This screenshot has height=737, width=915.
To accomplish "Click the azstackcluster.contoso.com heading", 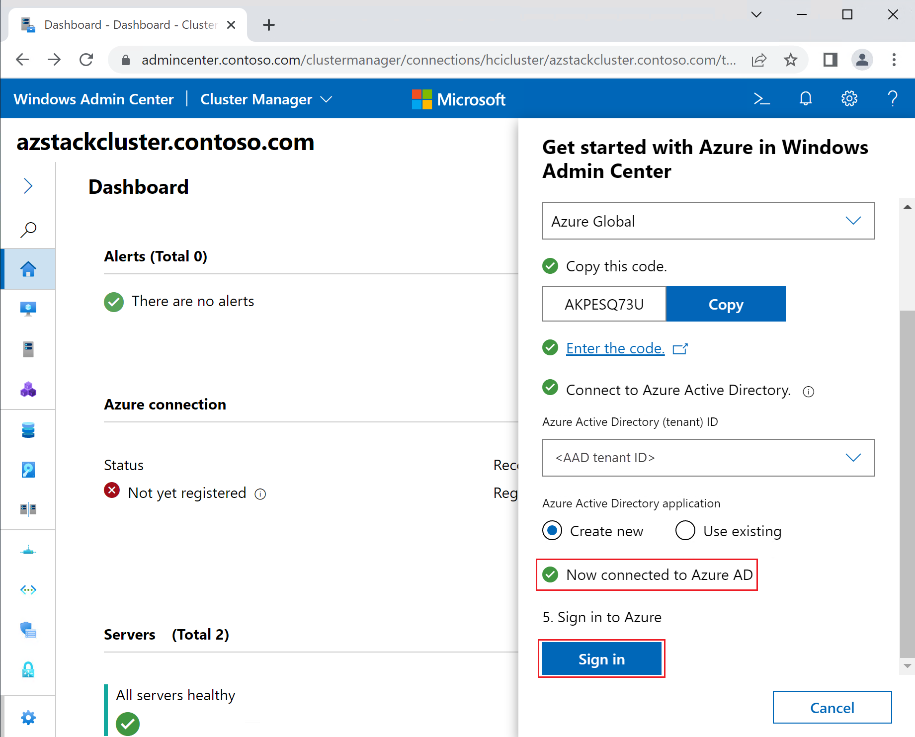I will tap(166, 142).
